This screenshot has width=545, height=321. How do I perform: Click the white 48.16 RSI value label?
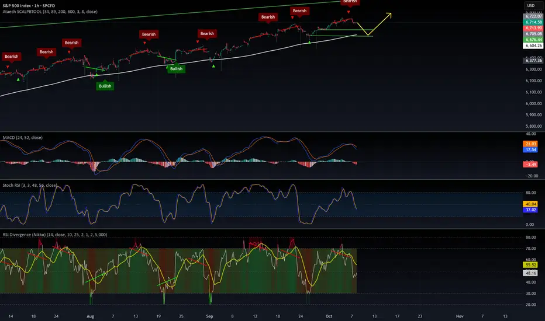530,273
